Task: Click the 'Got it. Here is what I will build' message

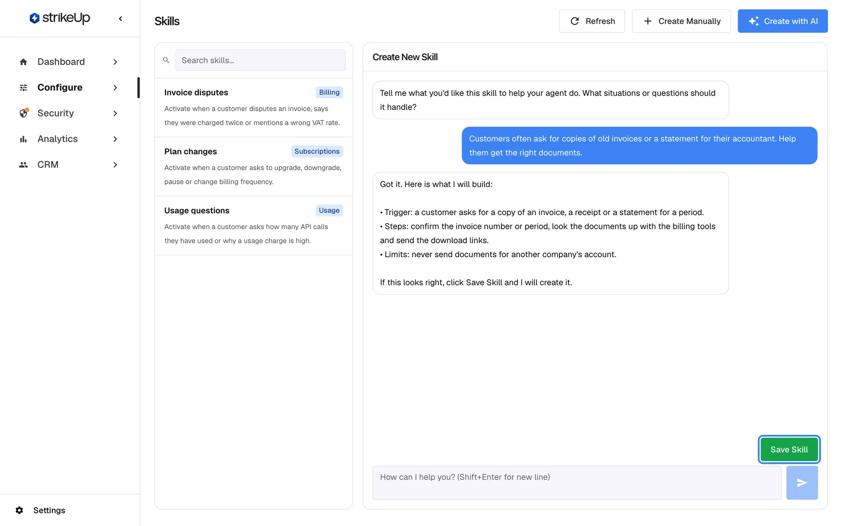Action: [x=551, y=233]
